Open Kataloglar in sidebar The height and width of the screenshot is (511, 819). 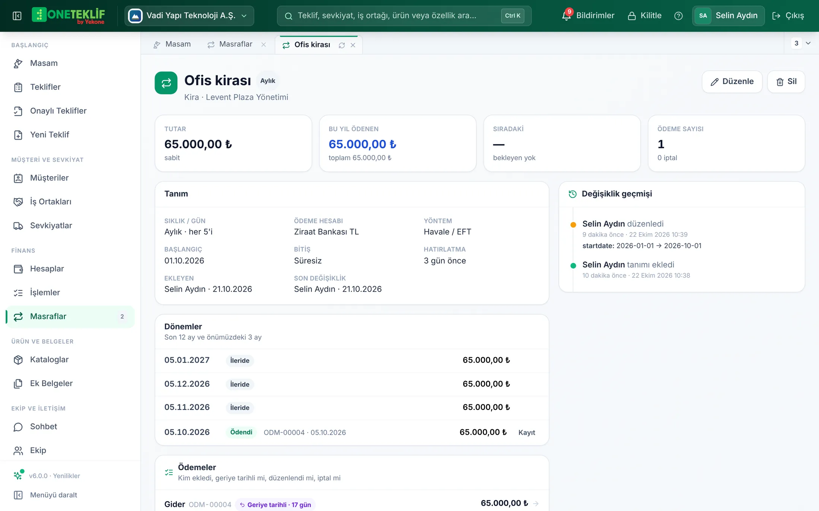[x=70, y=359]
